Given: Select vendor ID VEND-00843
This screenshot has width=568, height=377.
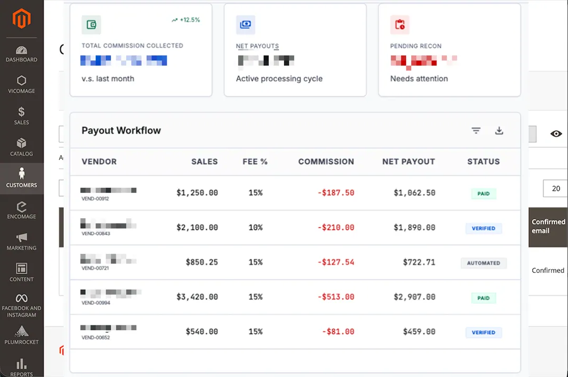Looking at the screenshot, I should [x=96, y=233].
